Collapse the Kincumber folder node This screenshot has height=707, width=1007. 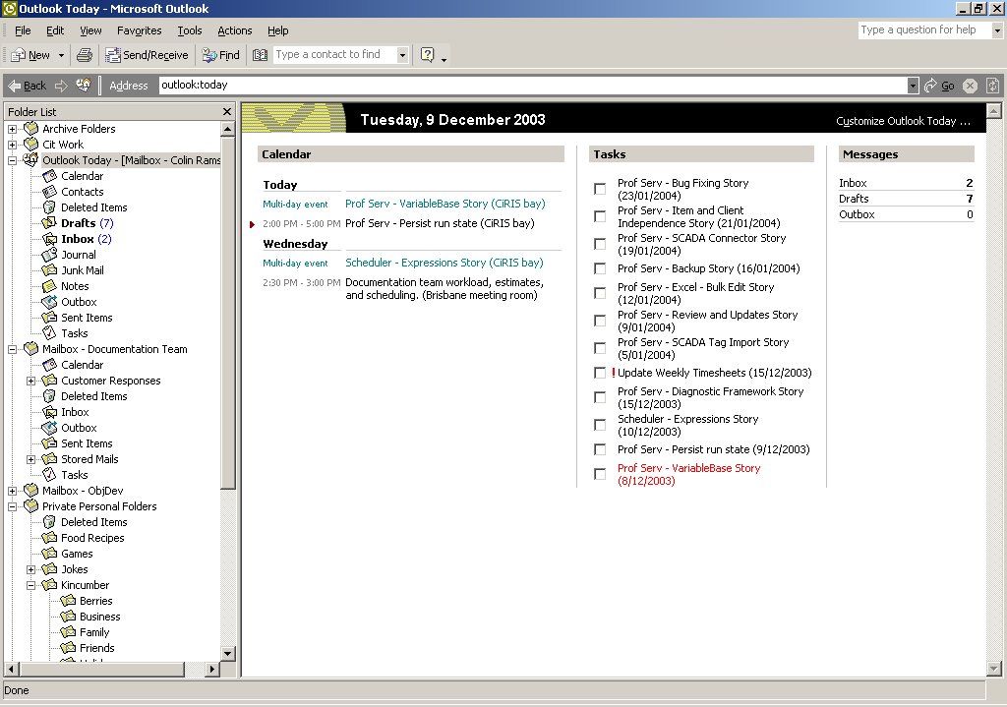30,585
